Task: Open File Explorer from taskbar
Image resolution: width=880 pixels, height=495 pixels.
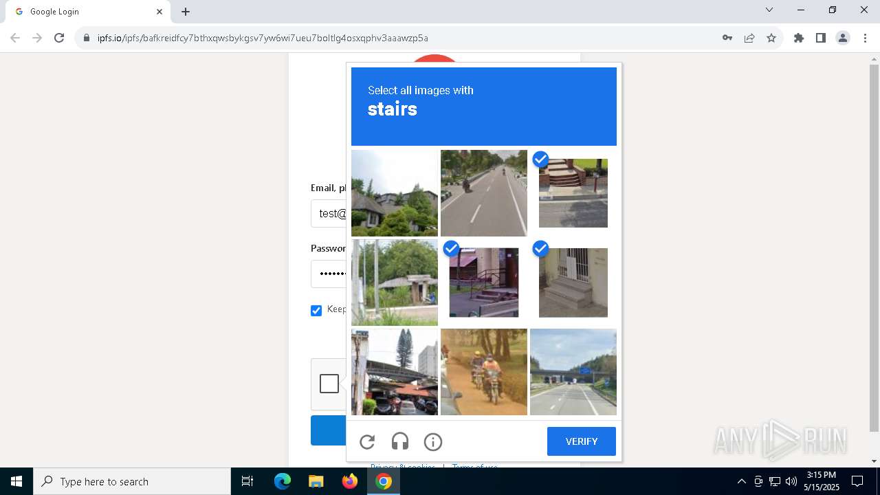Action: pyautogui.click(x=316, y=481)
